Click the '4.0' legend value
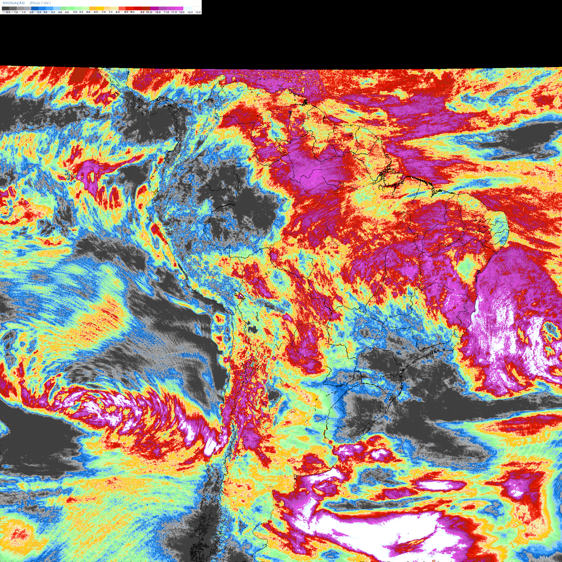The width and height of the screenshot is (562, 562). click(60, 12)
